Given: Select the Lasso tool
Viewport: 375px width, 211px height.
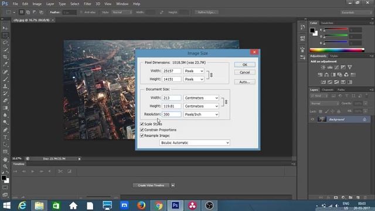Looking at the screenshot, I should 5,43.
